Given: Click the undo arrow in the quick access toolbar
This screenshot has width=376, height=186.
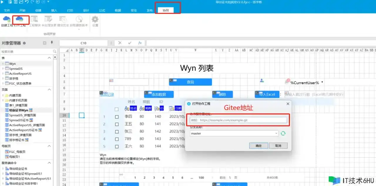Looking at the screenshot, I should pyautogui.click(x=27, y=2).
